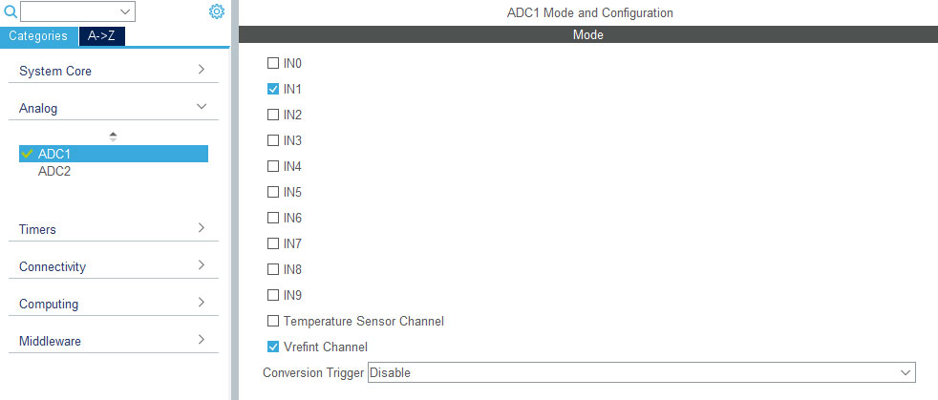Click the search magnifier icon
This screenshot has width=938, height=400.
point(11,11)
